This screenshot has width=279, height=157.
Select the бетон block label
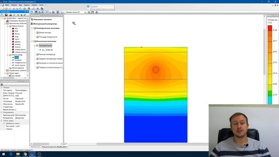pos(17,34)
